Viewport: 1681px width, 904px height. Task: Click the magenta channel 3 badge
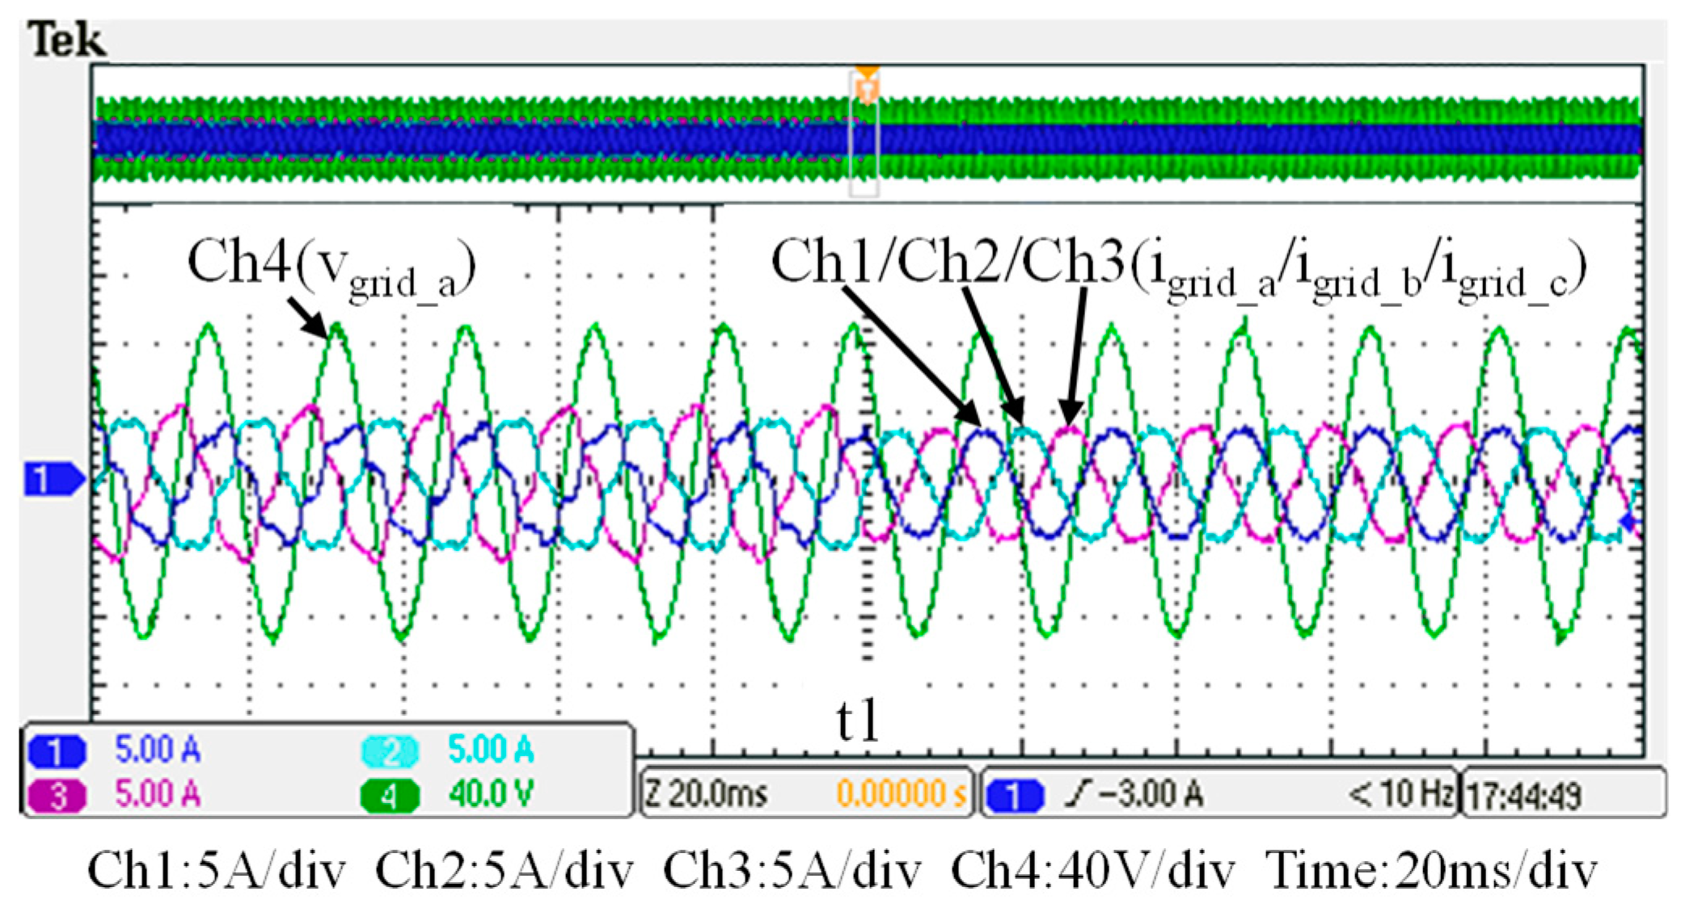[57, 796]
